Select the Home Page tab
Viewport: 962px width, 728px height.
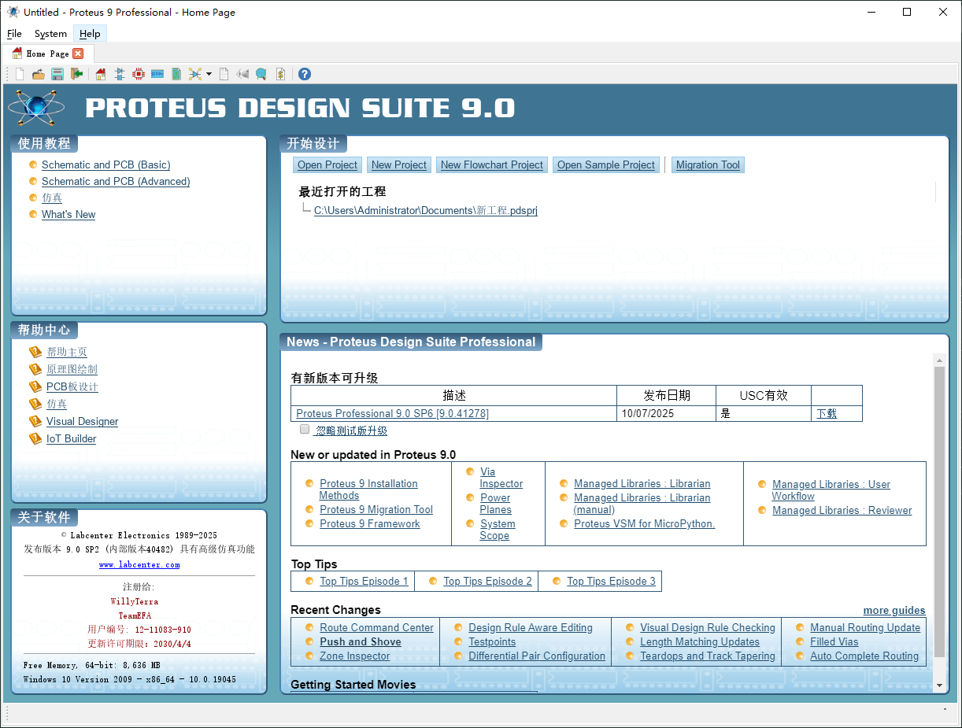click(x=48, y=54)
